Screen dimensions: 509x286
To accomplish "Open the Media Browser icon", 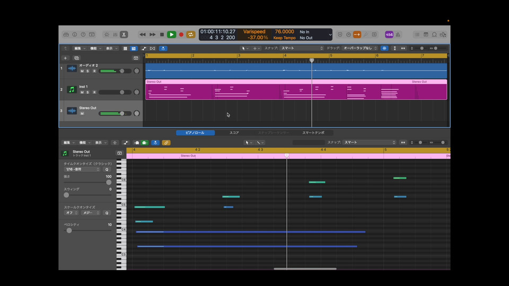I will coord(443,34).
